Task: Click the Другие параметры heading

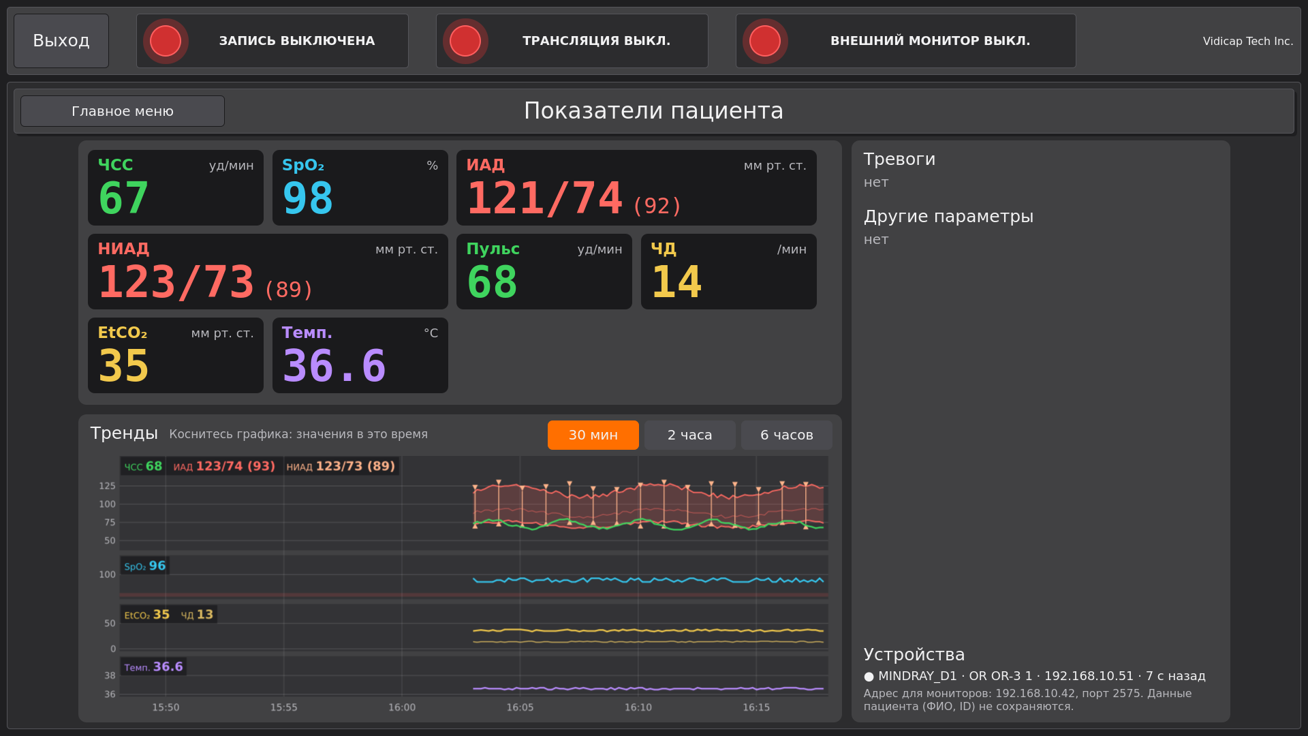Action: [x=948, y=217]
